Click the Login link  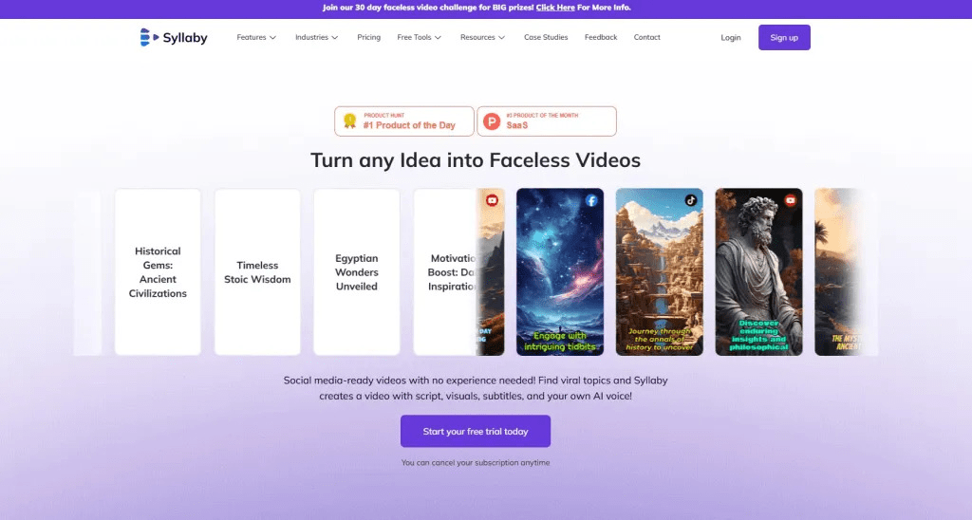(730, 38)
